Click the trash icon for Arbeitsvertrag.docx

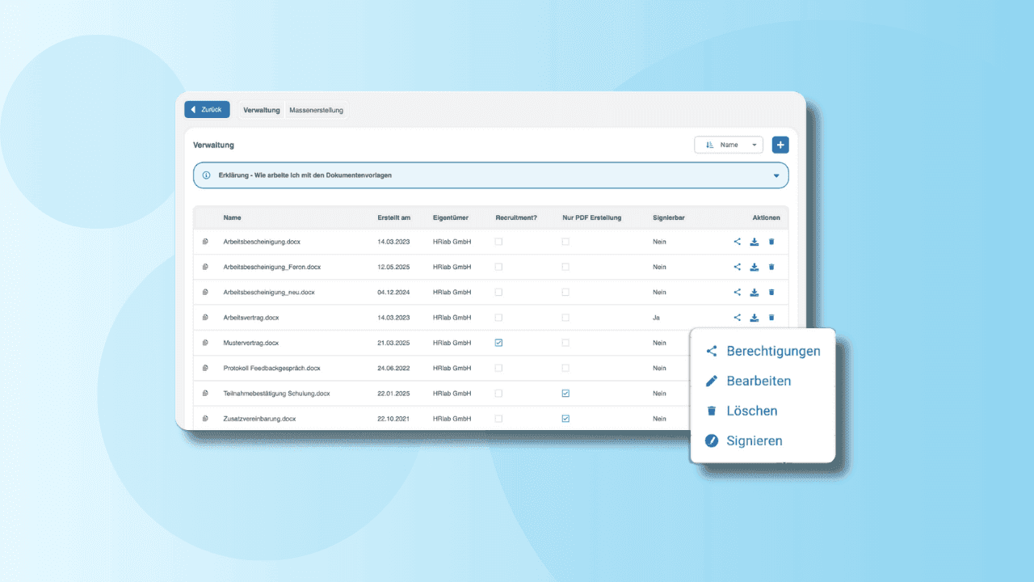pyautogui.click(x=771, y=318)
